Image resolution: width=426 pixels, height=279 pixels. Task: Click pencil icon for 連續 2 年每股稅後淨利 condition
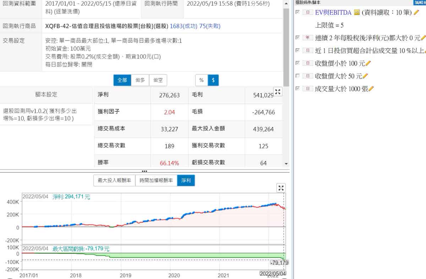coord(423,38)
